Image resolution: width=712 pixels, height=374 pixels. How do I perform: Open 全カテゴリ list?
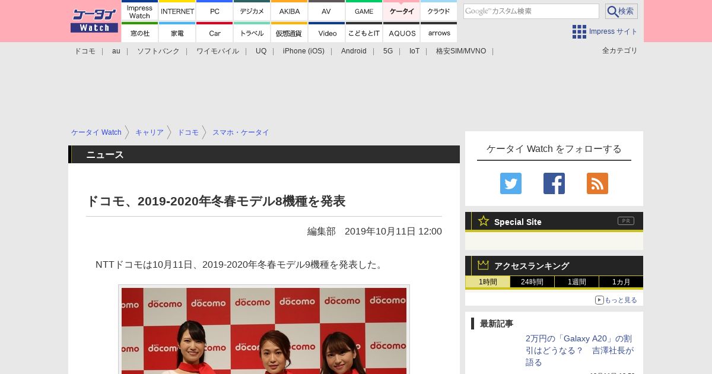(x=619, y=50)
